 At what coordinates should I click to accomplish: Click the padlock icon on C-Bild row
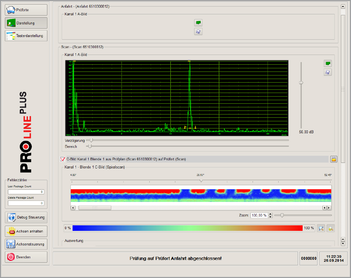pyautogui.click(x=334, y=159)
